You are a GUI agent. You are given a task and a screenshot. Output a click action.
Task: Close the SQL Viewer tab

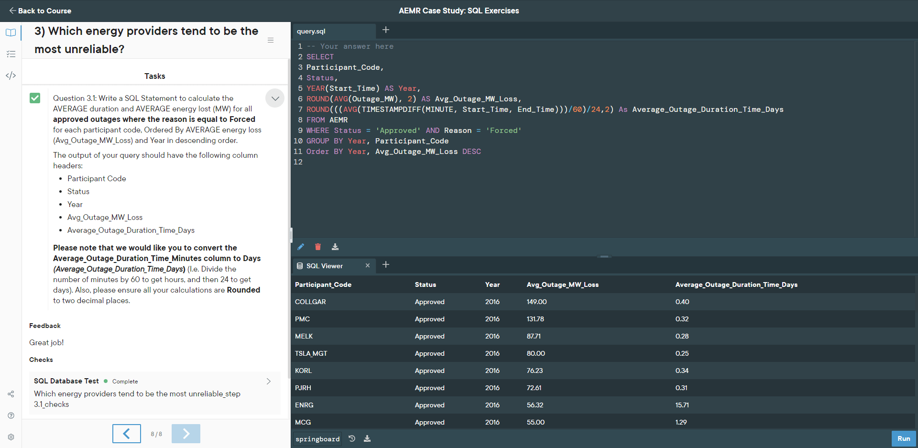[x=368, y=265]
